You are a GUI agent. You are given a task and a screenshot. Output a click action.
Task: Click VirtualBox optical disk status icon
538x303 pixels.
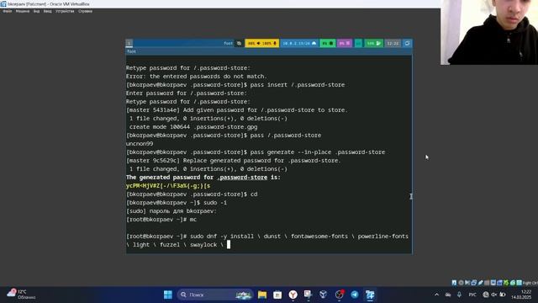click(461, 283)
